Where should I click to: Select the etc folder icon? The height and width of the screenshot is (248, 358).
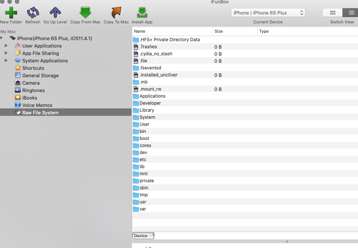(136, 160)
